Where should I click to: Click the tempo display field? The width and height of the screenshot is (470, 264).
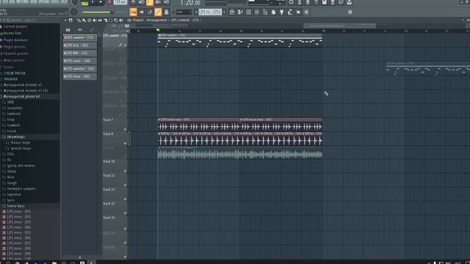coord(120,2)
